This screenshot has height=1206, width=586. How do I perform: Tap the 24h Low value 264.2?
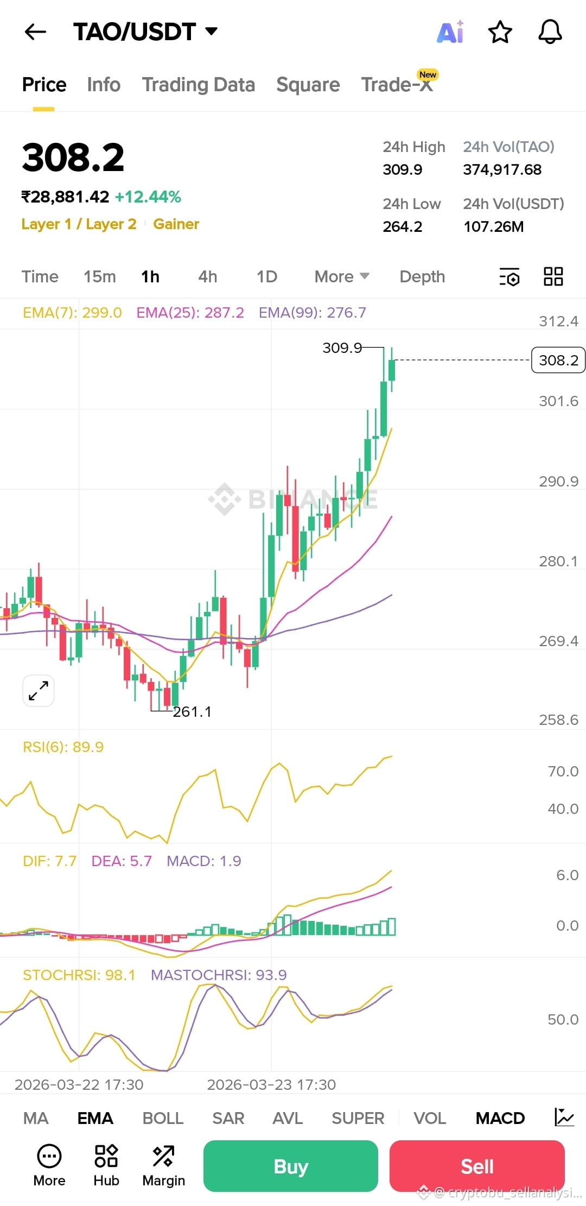403,226
